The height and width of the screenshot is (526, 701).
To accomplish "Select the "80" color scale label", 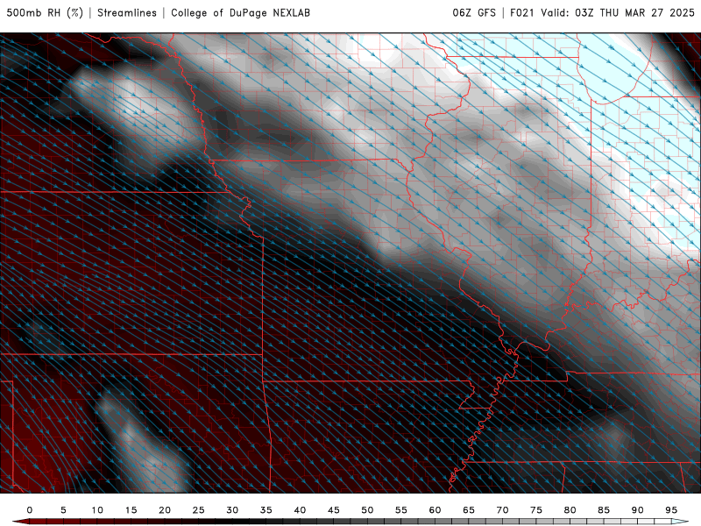I will pyautogui.click(x=570, y=510).
